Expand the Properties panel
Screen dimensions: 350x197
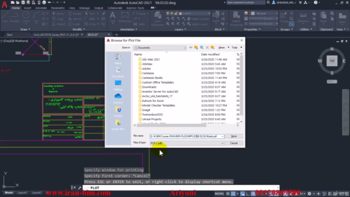coord(252,29)
